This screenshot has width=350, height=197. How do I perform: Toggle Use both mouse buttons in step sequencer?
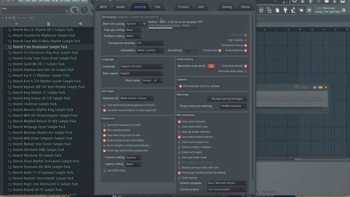tap(104, 110)
